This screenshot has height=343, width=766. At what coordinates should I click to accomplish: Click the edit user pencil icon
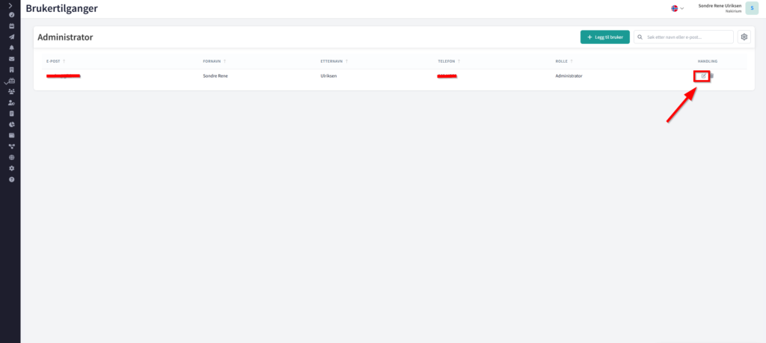pyautogui.click(x=703, y=76)
